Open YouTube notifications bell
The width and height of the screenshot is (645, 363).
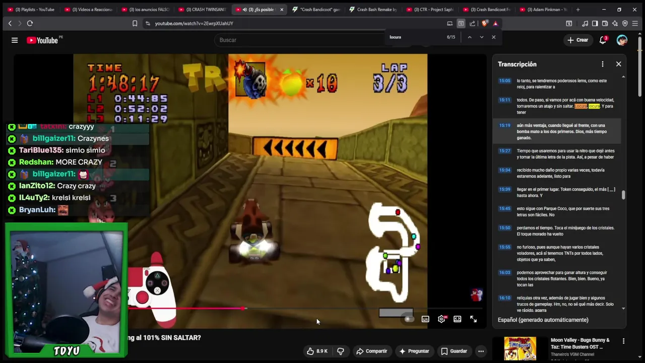click(x=603, y=40)
